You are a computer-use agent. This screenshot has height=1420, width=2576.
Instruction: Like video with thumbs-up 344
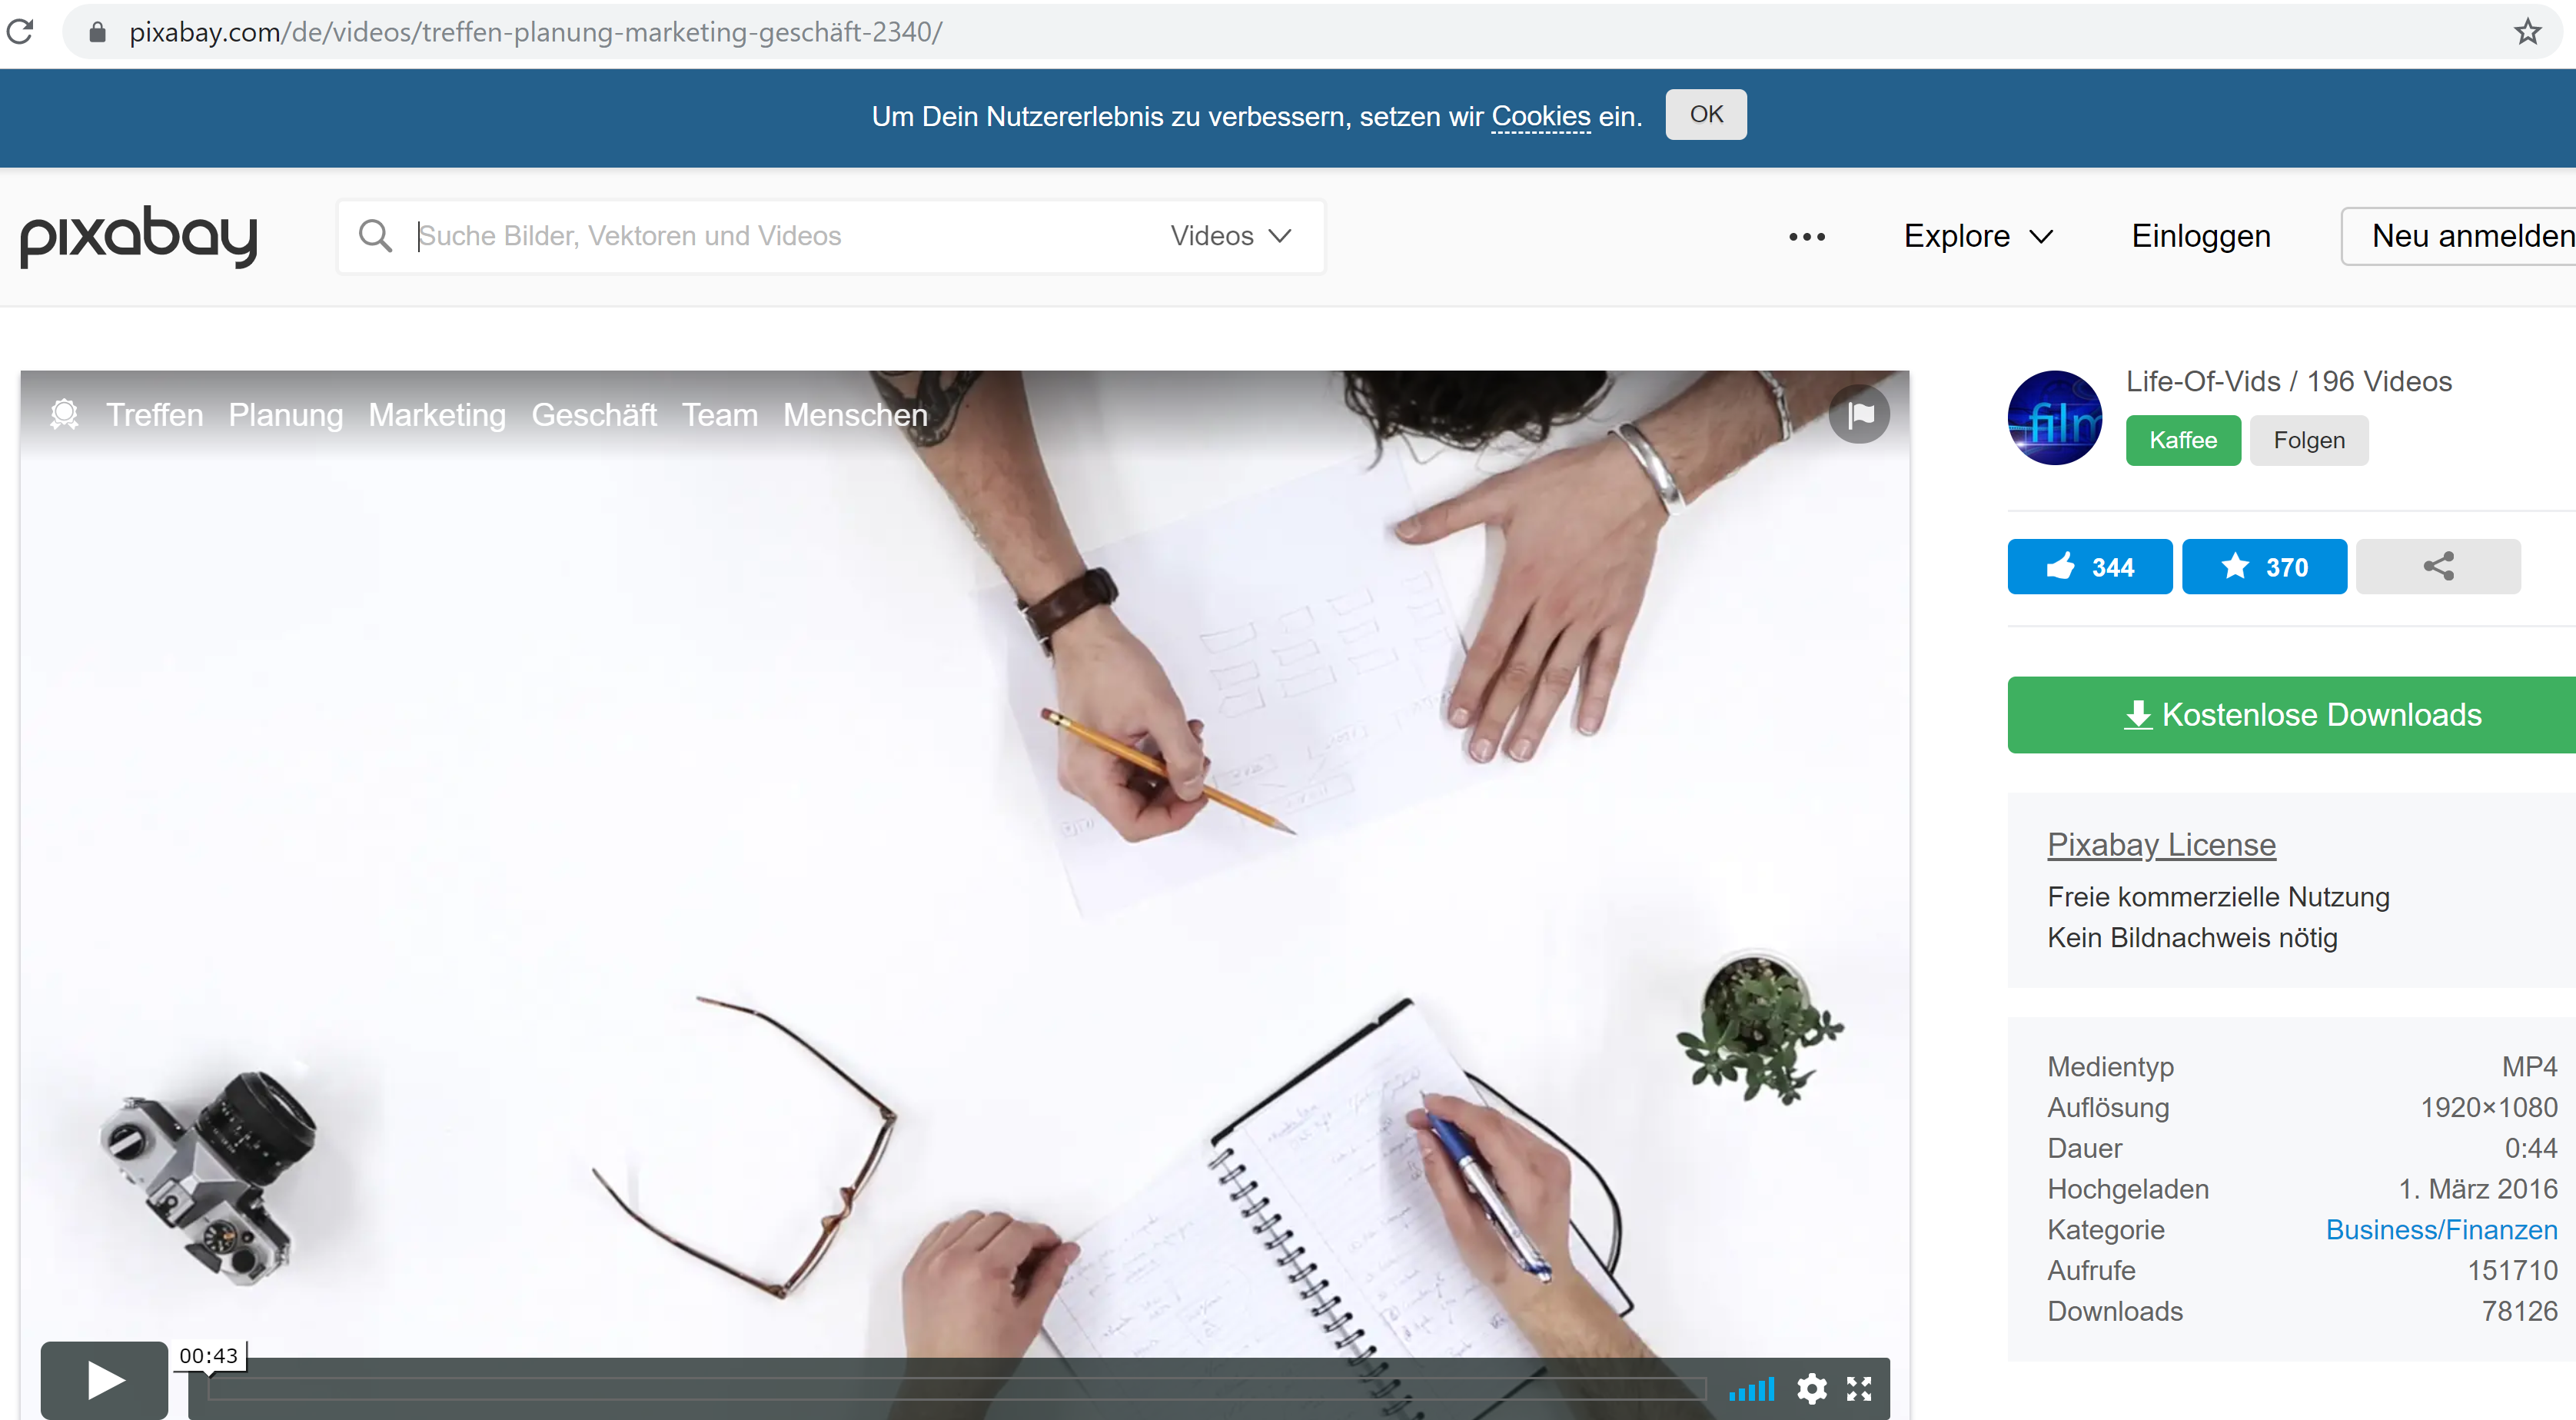[x=2089, y=567]
